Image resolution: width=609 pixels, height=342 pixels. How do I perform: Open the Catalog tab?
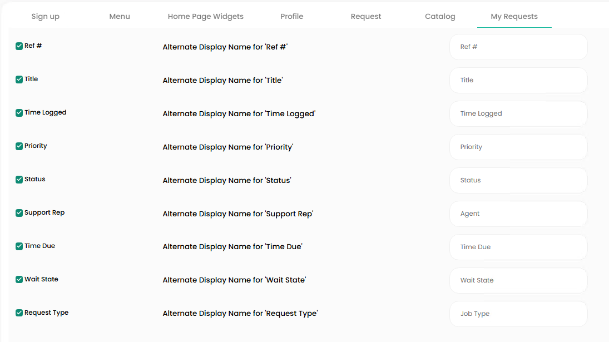point(440,16)
